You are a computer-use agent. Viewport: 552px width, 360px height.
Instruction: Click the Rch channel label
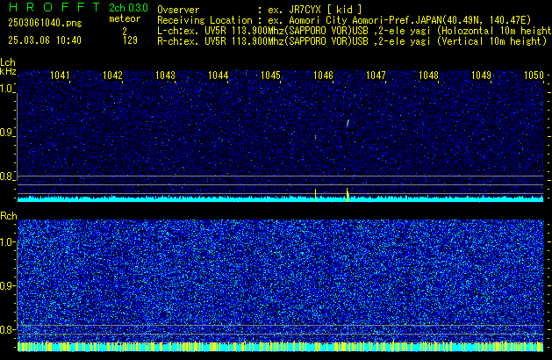[x=9, y=216]
